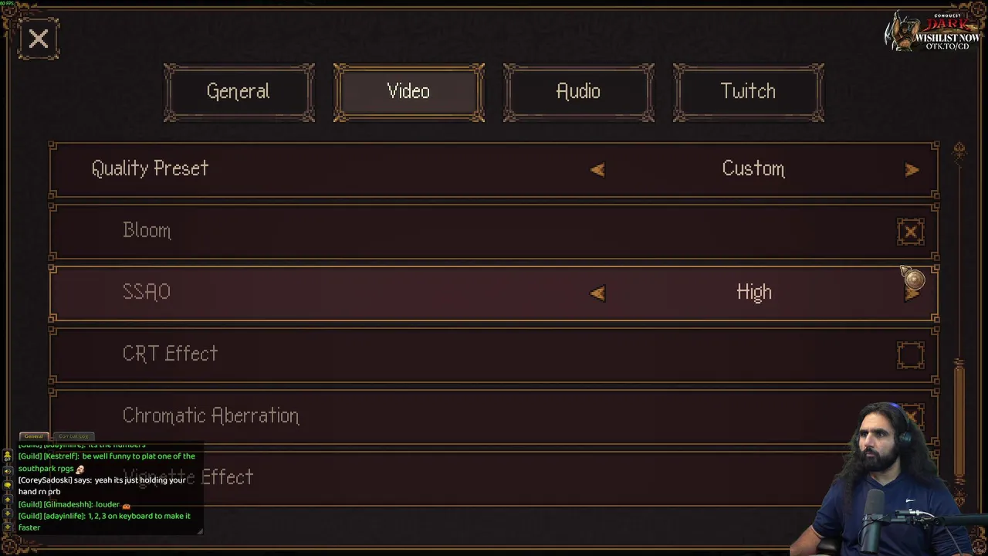Click the Conquest Dark wishlist logo
The height and width of the screenshot is (556, 988).
tap(932, 32)
